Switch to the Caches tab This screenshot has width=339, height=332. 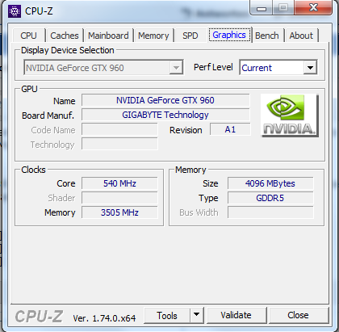point(65,36)
